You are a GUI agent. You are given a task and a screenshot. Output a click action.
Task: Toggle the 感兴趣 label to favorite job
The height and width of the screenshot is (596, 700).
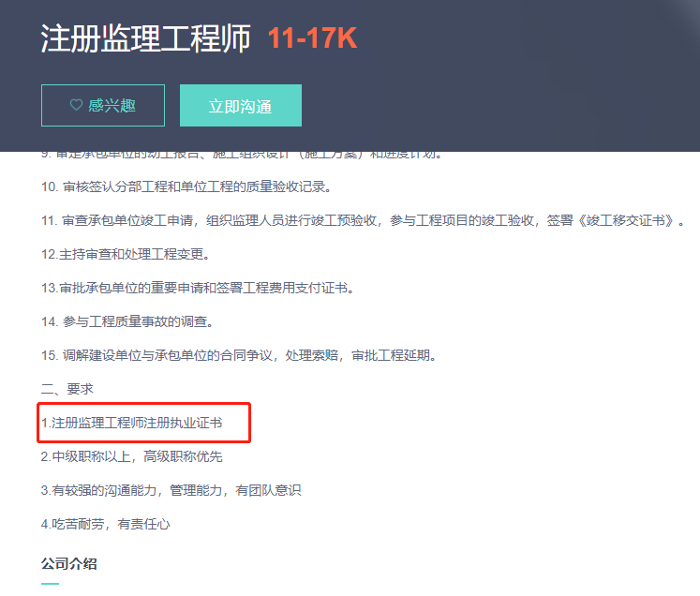point(112,106)
